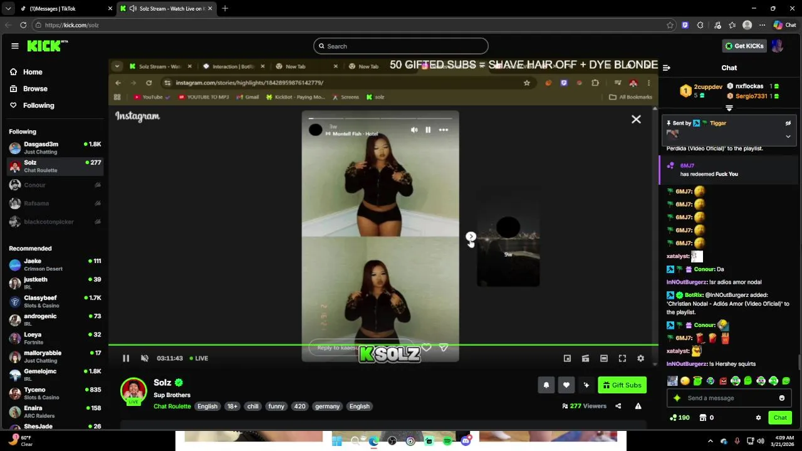Screen dimensions: 802x451
Task: Toggle the follow heart for Solz
Action: [x=566, y=385]
